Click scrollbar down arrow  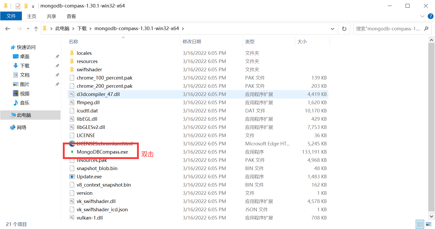tap(431, 216)
